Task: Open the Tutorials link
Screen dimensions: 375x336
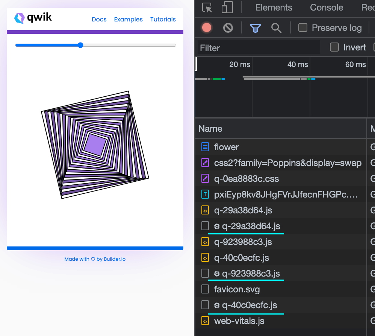Action: coord(163,19)
